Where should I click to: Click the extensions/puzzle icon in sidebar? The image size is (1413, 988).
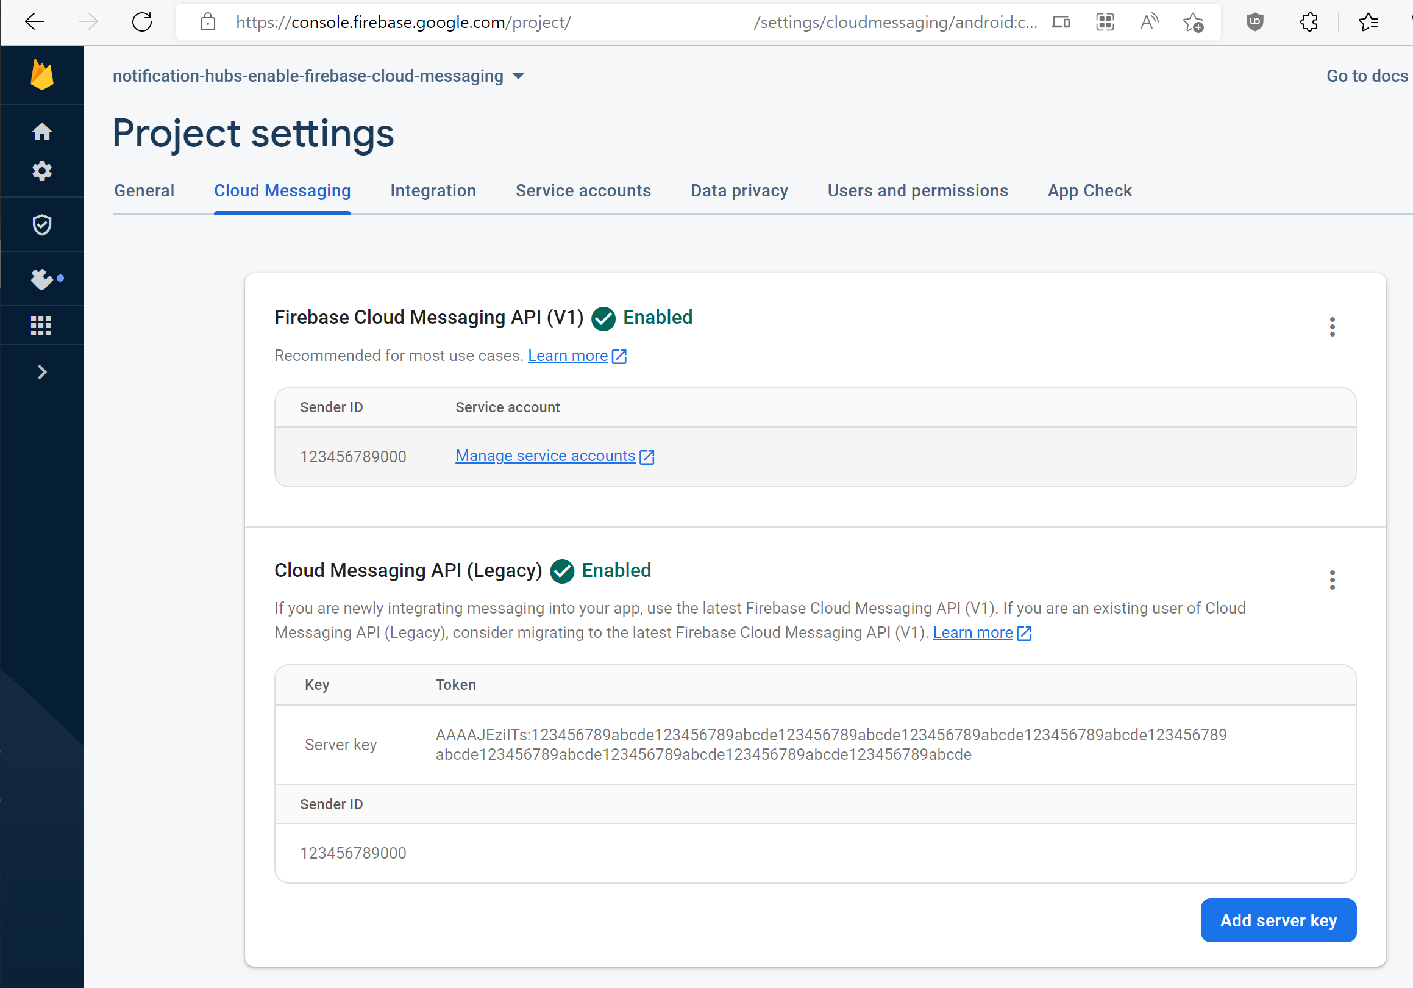click(x=43, y=277)
